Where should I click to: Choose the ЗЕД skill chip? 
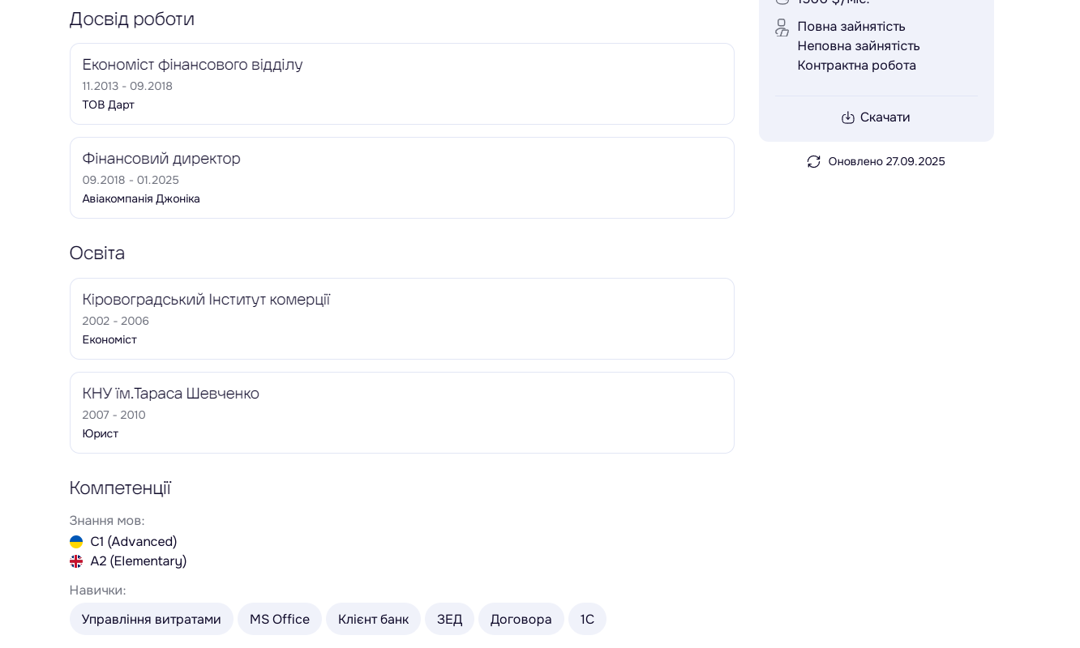pos(449,619)
